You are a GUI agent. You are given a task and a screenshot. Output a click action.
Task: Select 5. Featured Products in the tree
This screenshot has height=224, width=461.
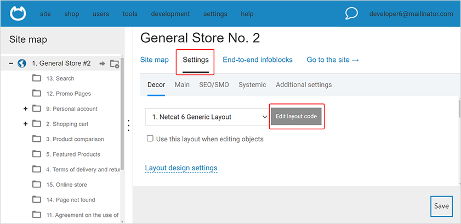(x=73, y=154)
